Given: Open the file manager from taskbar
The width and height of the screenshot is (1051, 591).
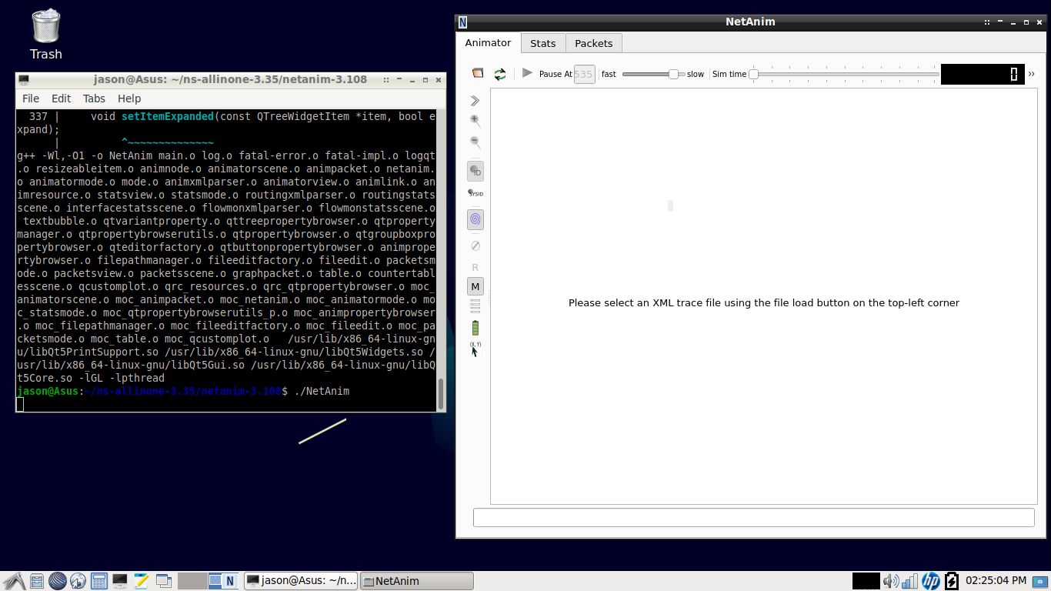Looking at the screenshot, I should (38, 581).
